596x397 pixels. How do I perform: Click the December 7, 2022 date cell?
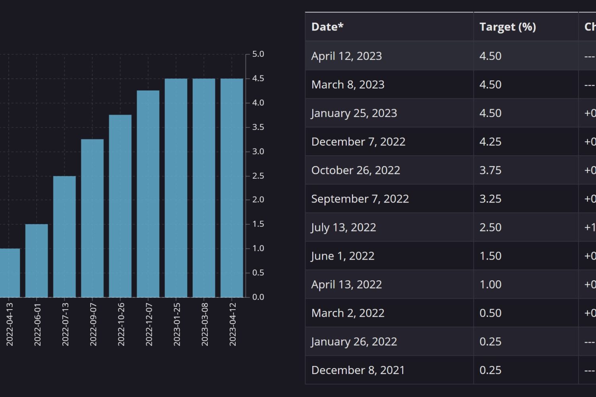[358, 142]
